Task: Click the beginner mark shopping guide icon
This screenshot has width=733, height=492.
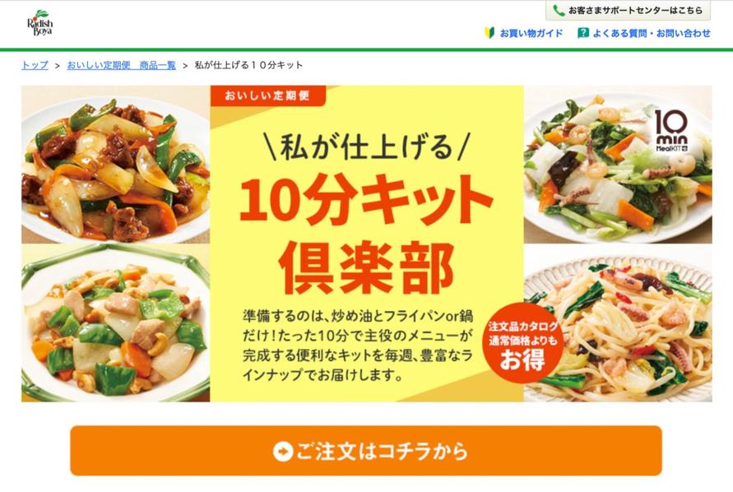Action: pyautogui.click(x=489, y=33)
